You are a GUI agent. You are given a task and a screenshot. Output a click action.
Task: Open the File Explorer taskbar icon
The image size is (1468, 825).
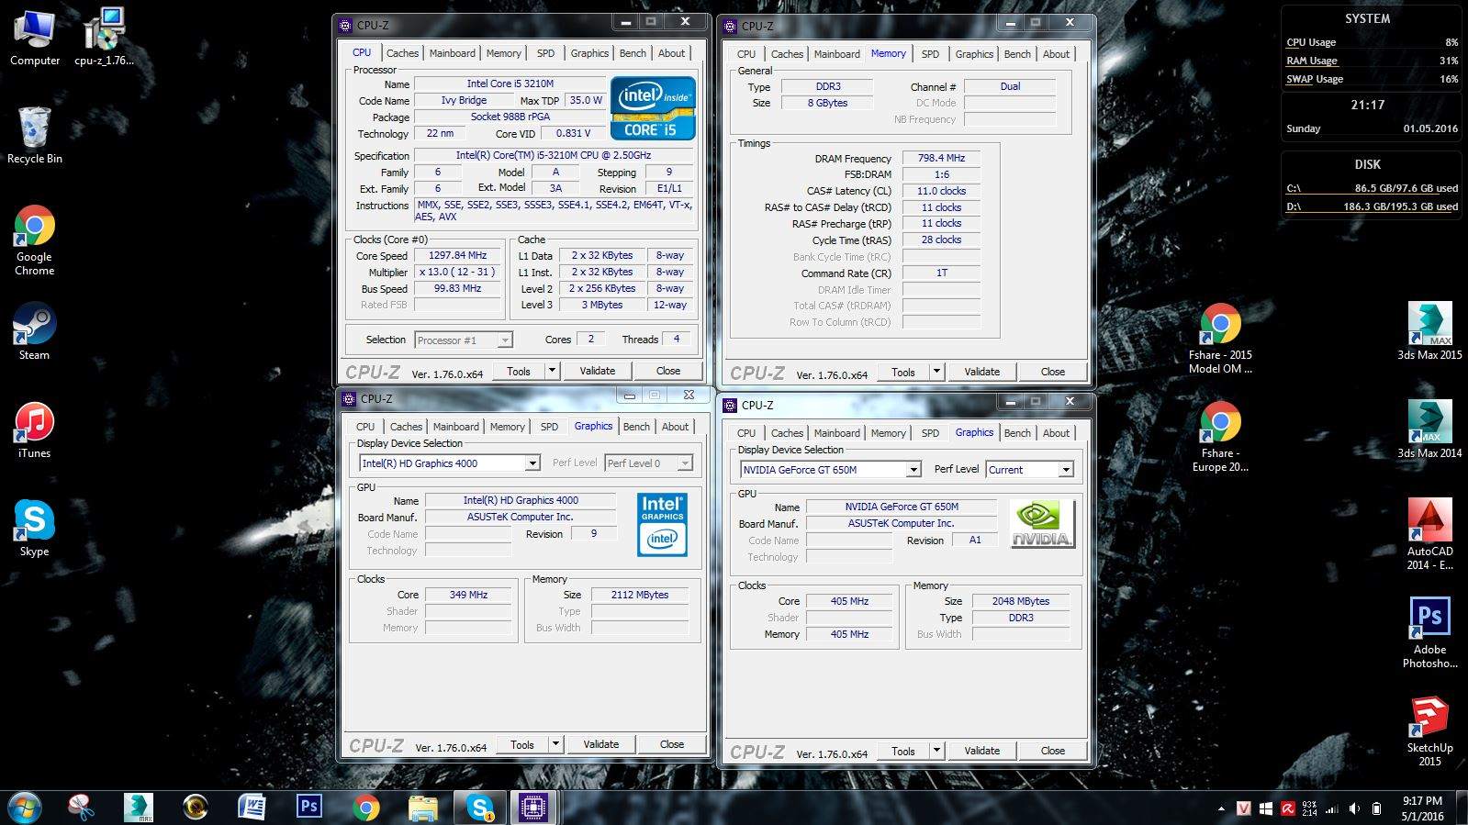(422, 808)
